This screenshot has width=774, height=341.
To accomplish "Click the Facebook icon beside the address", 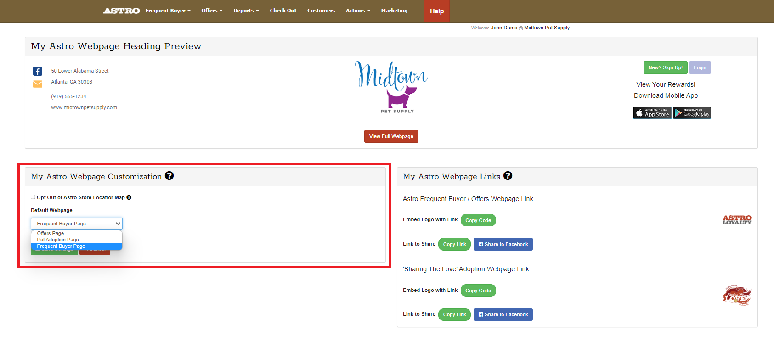I will (x=38, y=71).
